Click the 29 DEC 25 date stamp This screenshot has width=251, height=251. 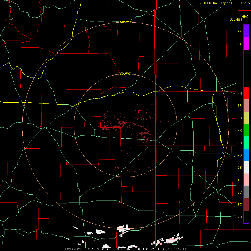pos(162,249)
